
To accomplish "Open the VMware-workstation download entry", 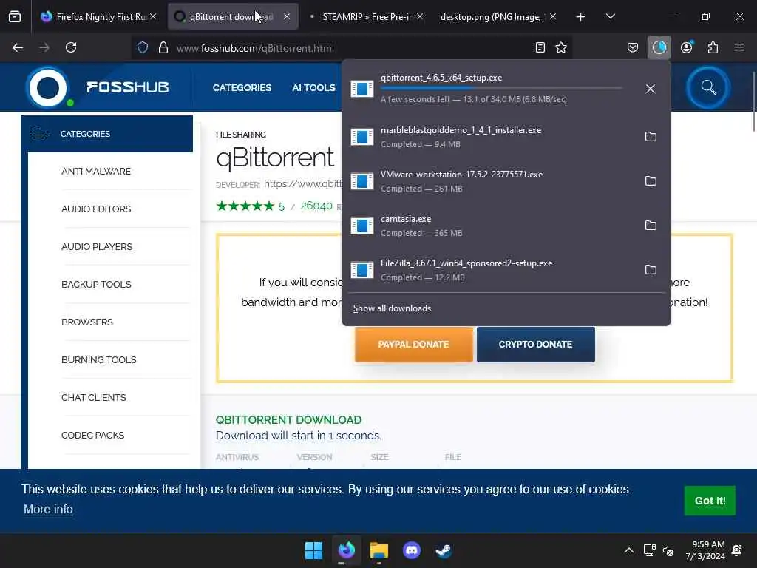I will (492, 181).
